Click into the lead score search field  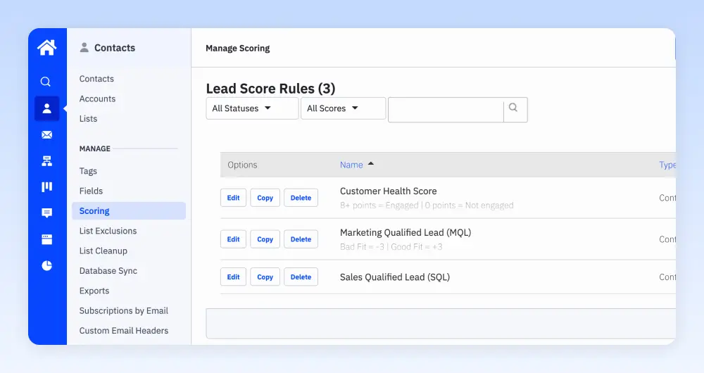(x=446, y=110)
